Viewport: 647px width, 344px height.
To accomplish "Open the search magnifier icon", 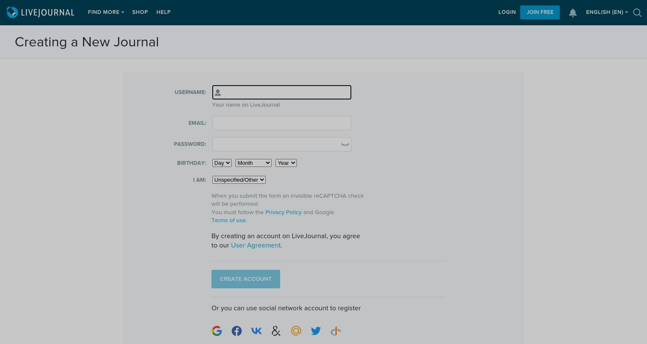I will pyautogui.click(x=637, y=13).
